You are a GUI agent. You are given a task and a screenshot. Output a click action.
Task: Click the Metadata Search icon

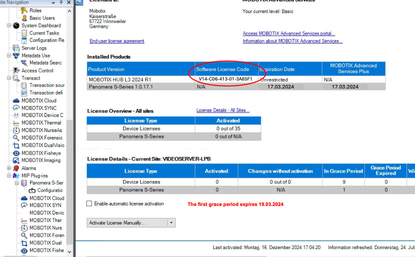click(x=24, y=62)
